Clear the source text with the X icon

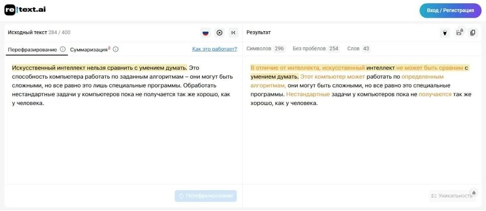220,33
